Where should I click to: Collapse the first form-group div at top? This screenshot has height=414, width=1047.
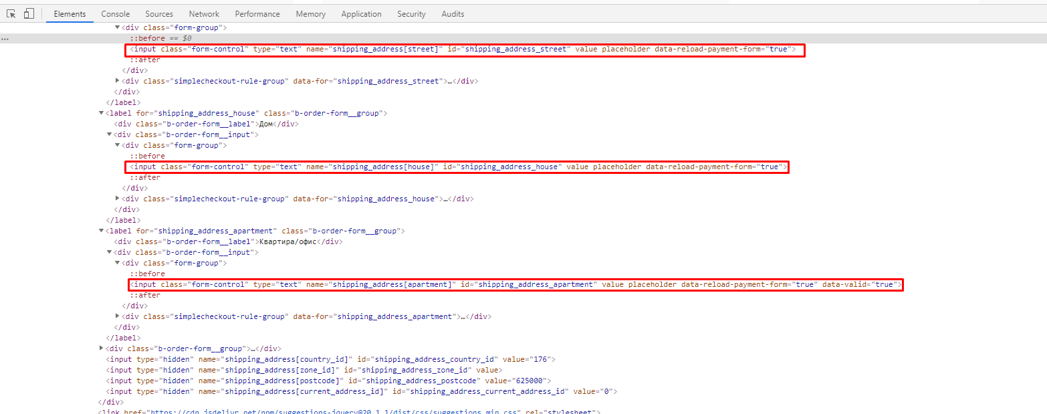(118, 27)
